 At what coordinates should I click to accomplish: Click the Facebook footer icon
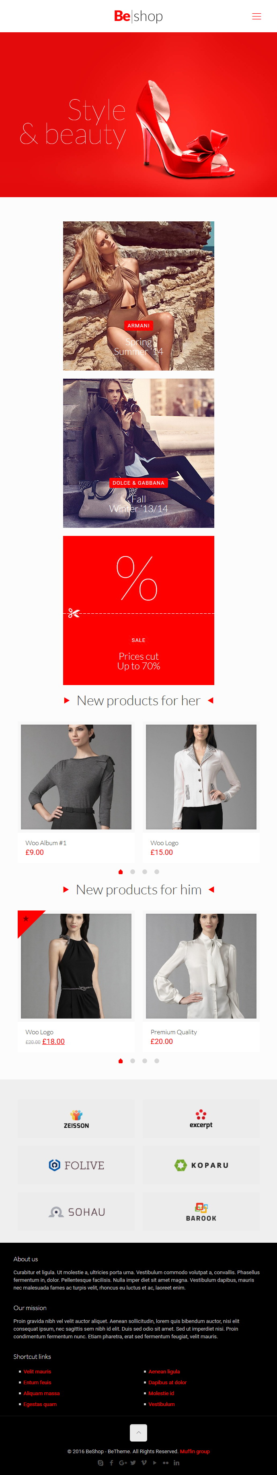coord(111,1463)
